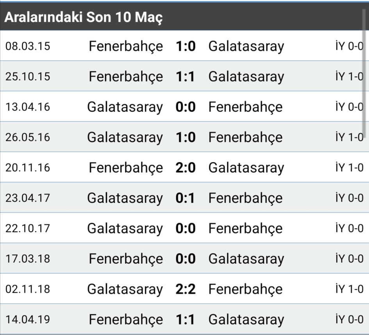Viewport: 369px width, 335px height.
Task: Click Fenerbahçe in the 22.10.17 match row
Action: click(245, 228)
